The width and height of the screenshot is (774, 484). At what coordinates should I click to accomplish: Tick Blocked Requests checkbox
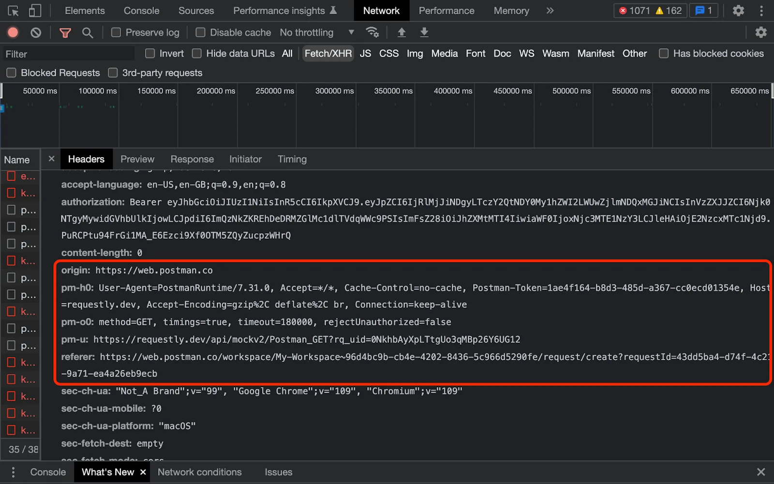pyautogui.click(x=12, y=73)
